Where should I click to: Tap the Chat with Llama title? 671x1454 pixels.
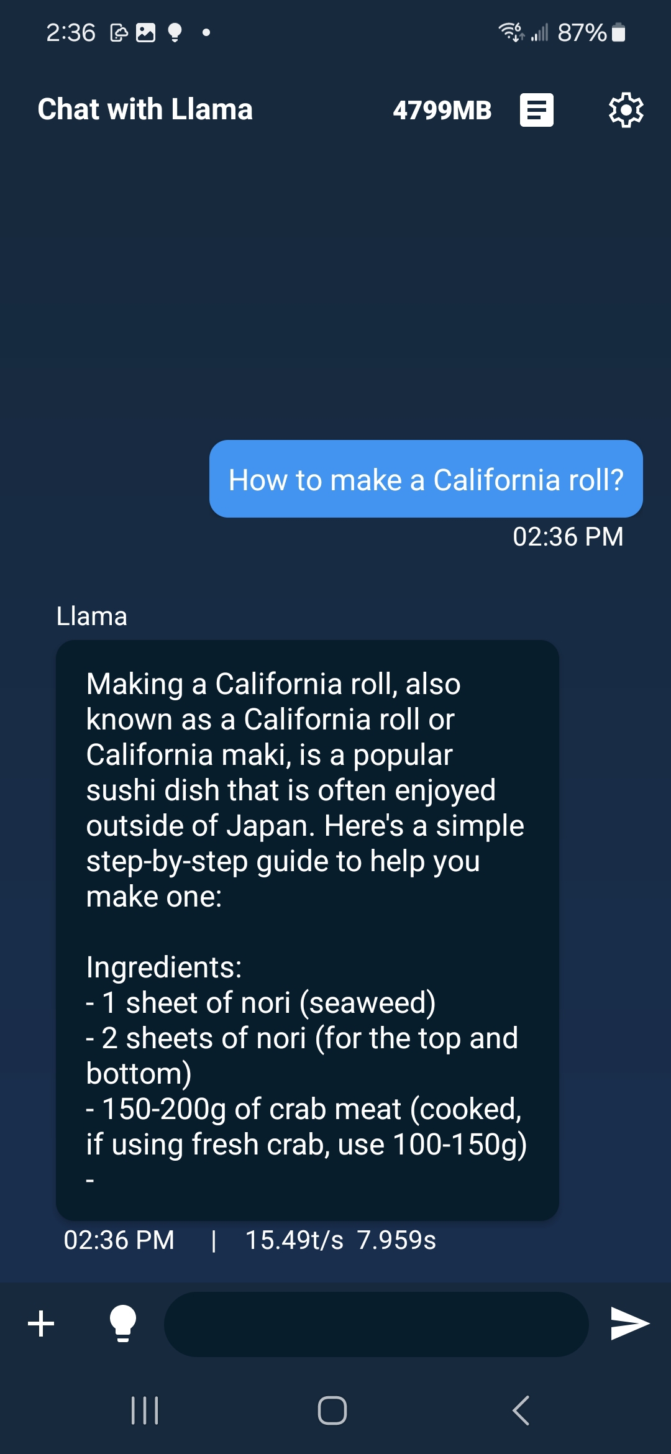click(x=145, y=109)
